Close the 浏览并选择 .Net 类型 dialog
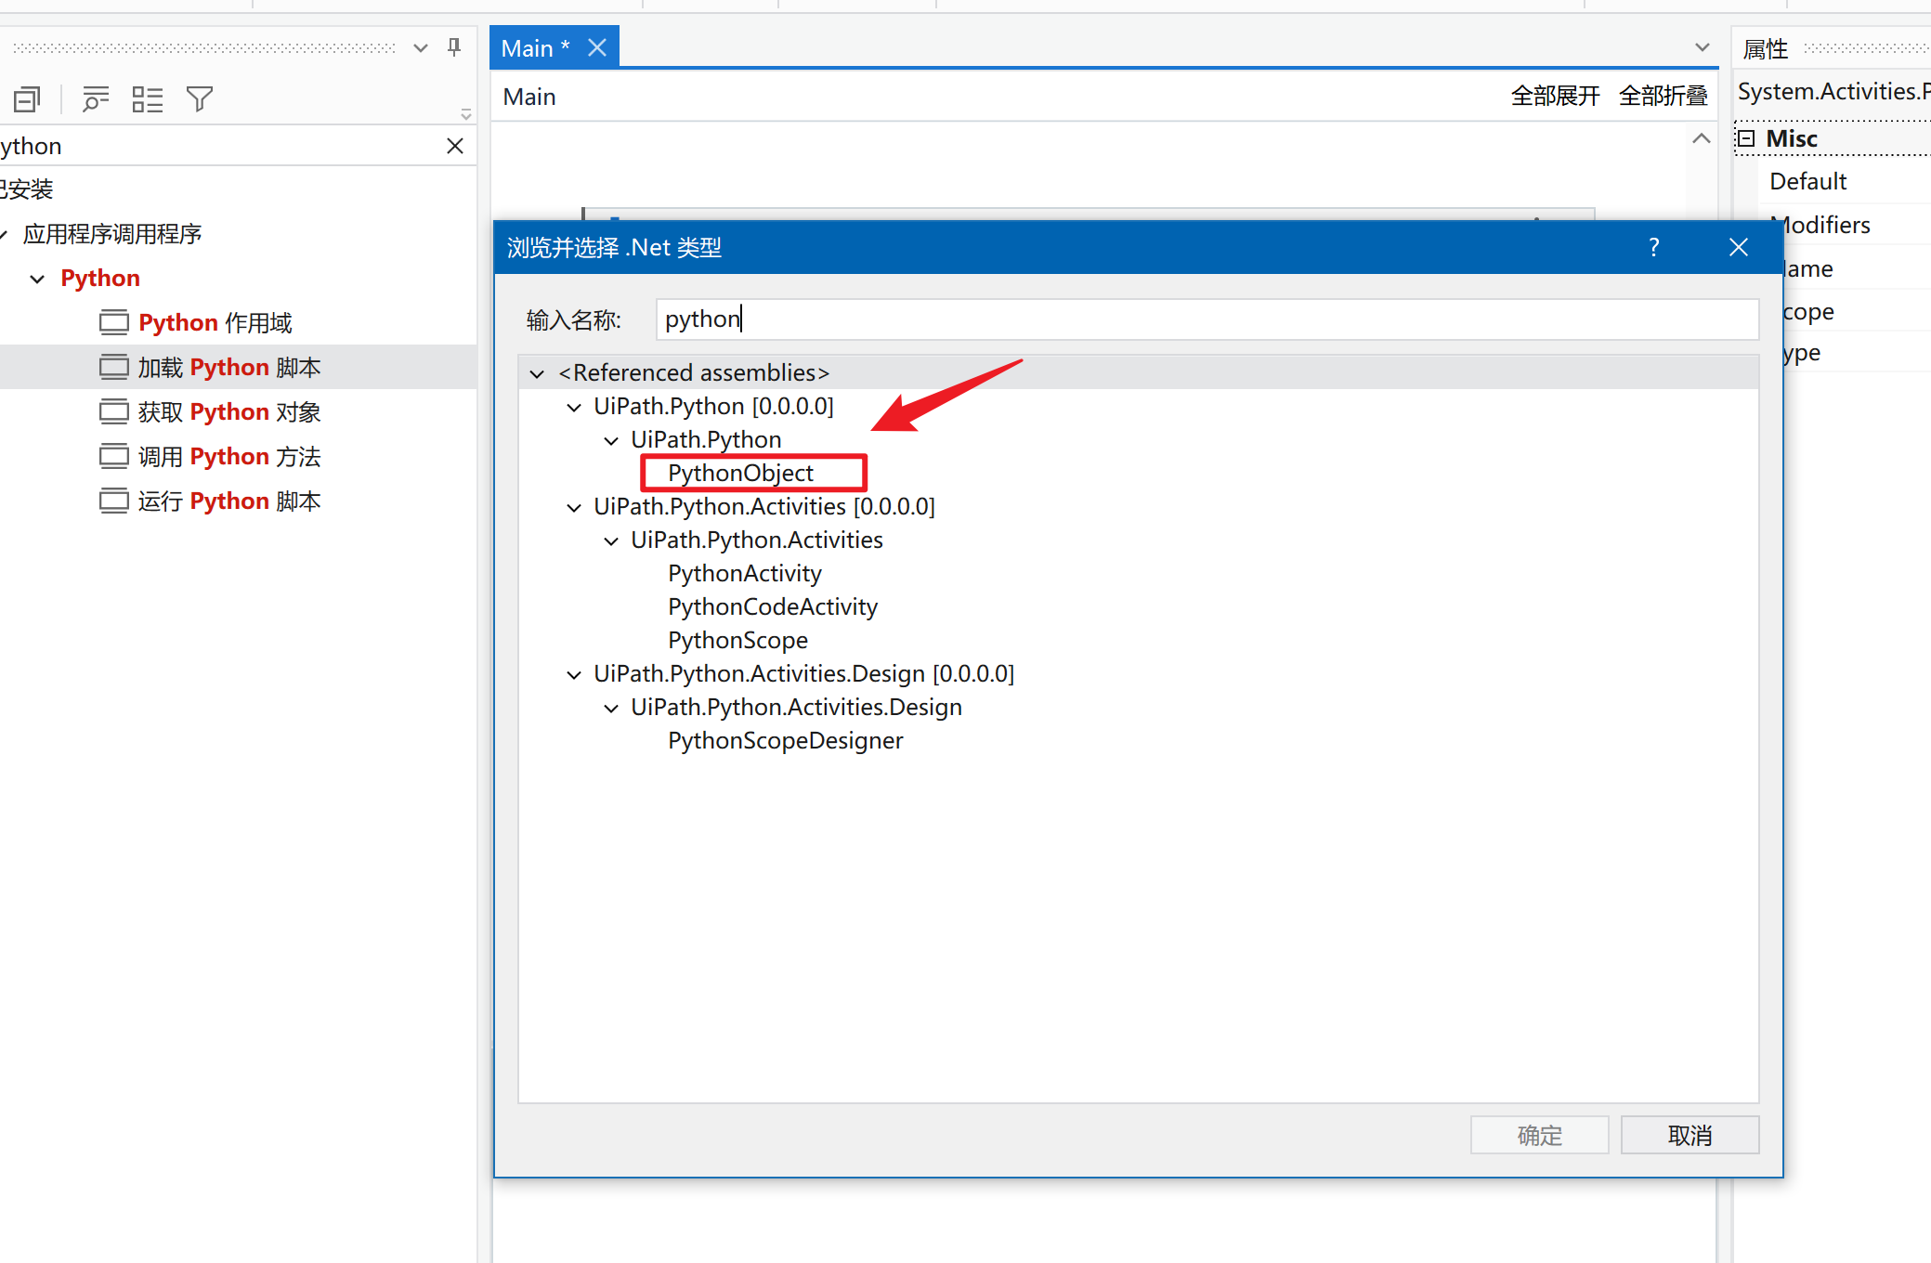Image resolution: width=1931 pixels, height=1263 pixels. (1738, 247)
